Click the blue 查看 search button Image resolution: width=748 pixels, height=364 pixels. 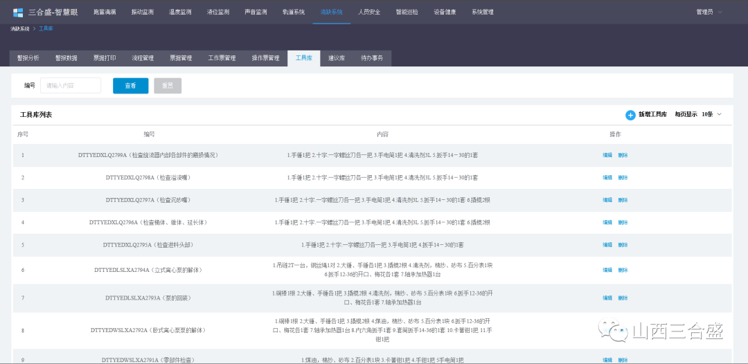131,86
